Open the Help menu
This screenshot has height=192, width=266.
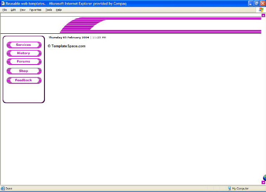[59, 10]
